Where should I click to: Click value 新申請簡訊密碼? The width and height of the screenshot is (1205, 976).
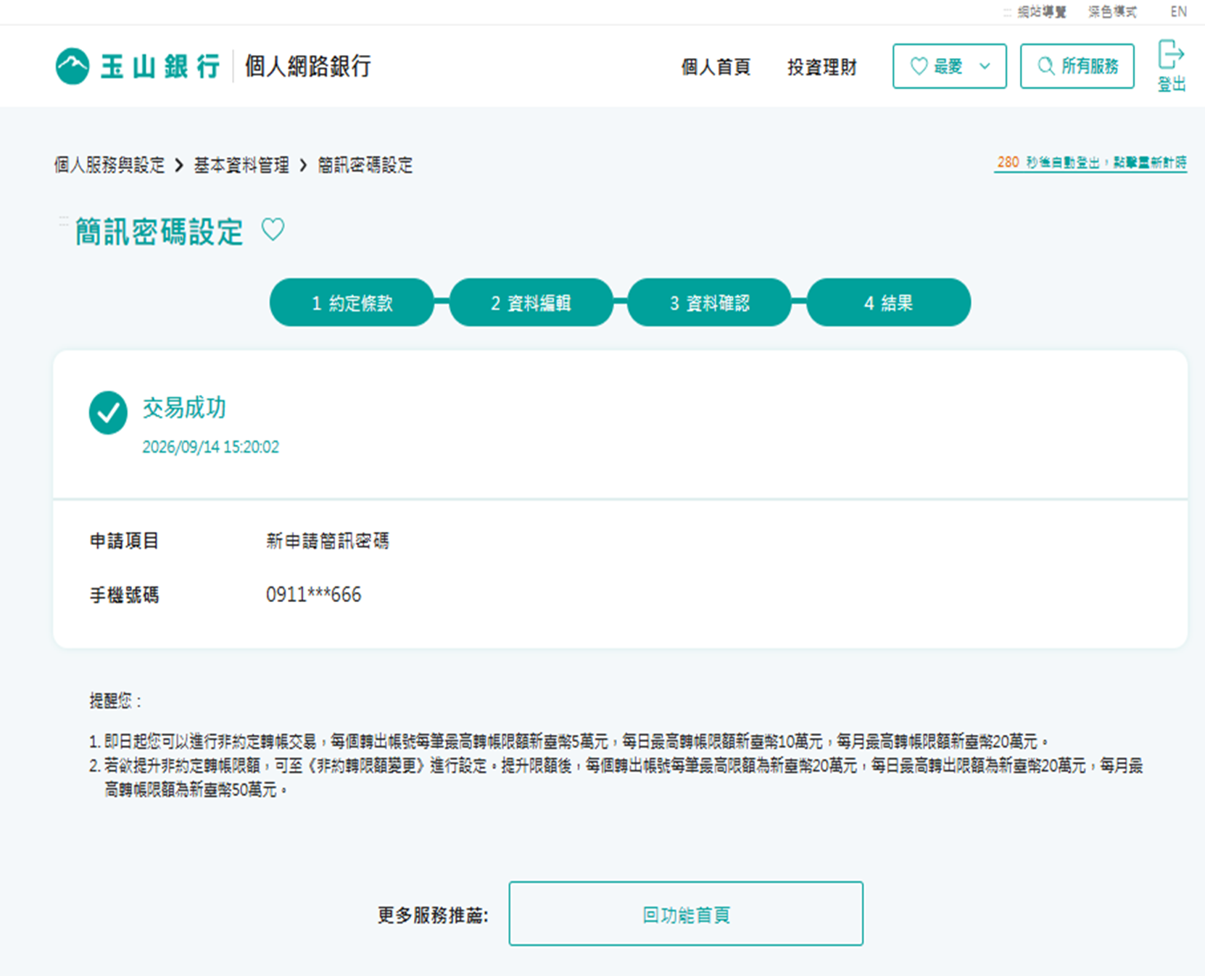pyautogui.click(x=328, y=541)
